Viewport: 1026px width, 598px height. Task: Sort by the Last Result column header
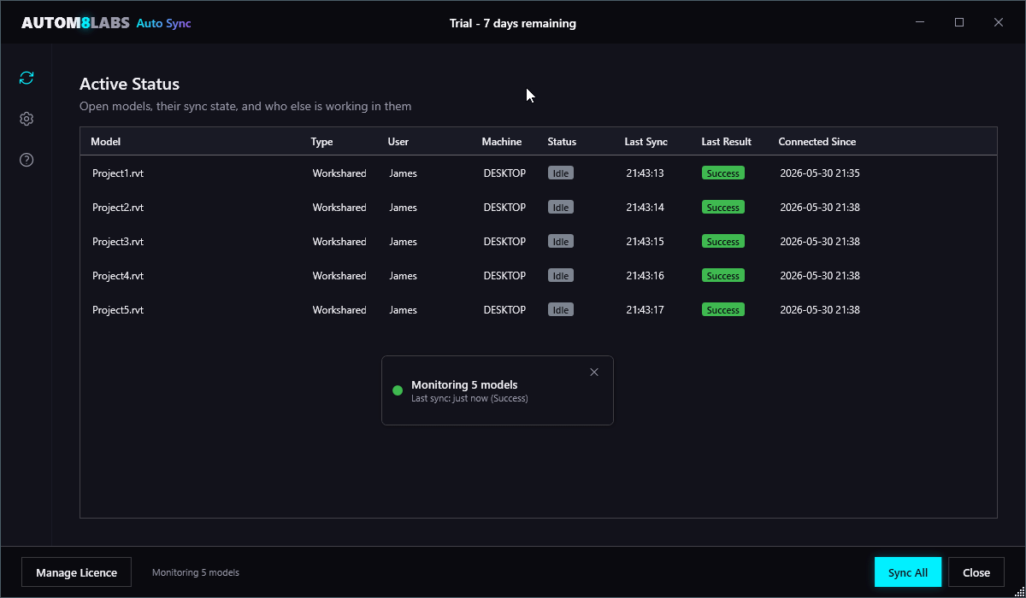[x=726, y=142]
